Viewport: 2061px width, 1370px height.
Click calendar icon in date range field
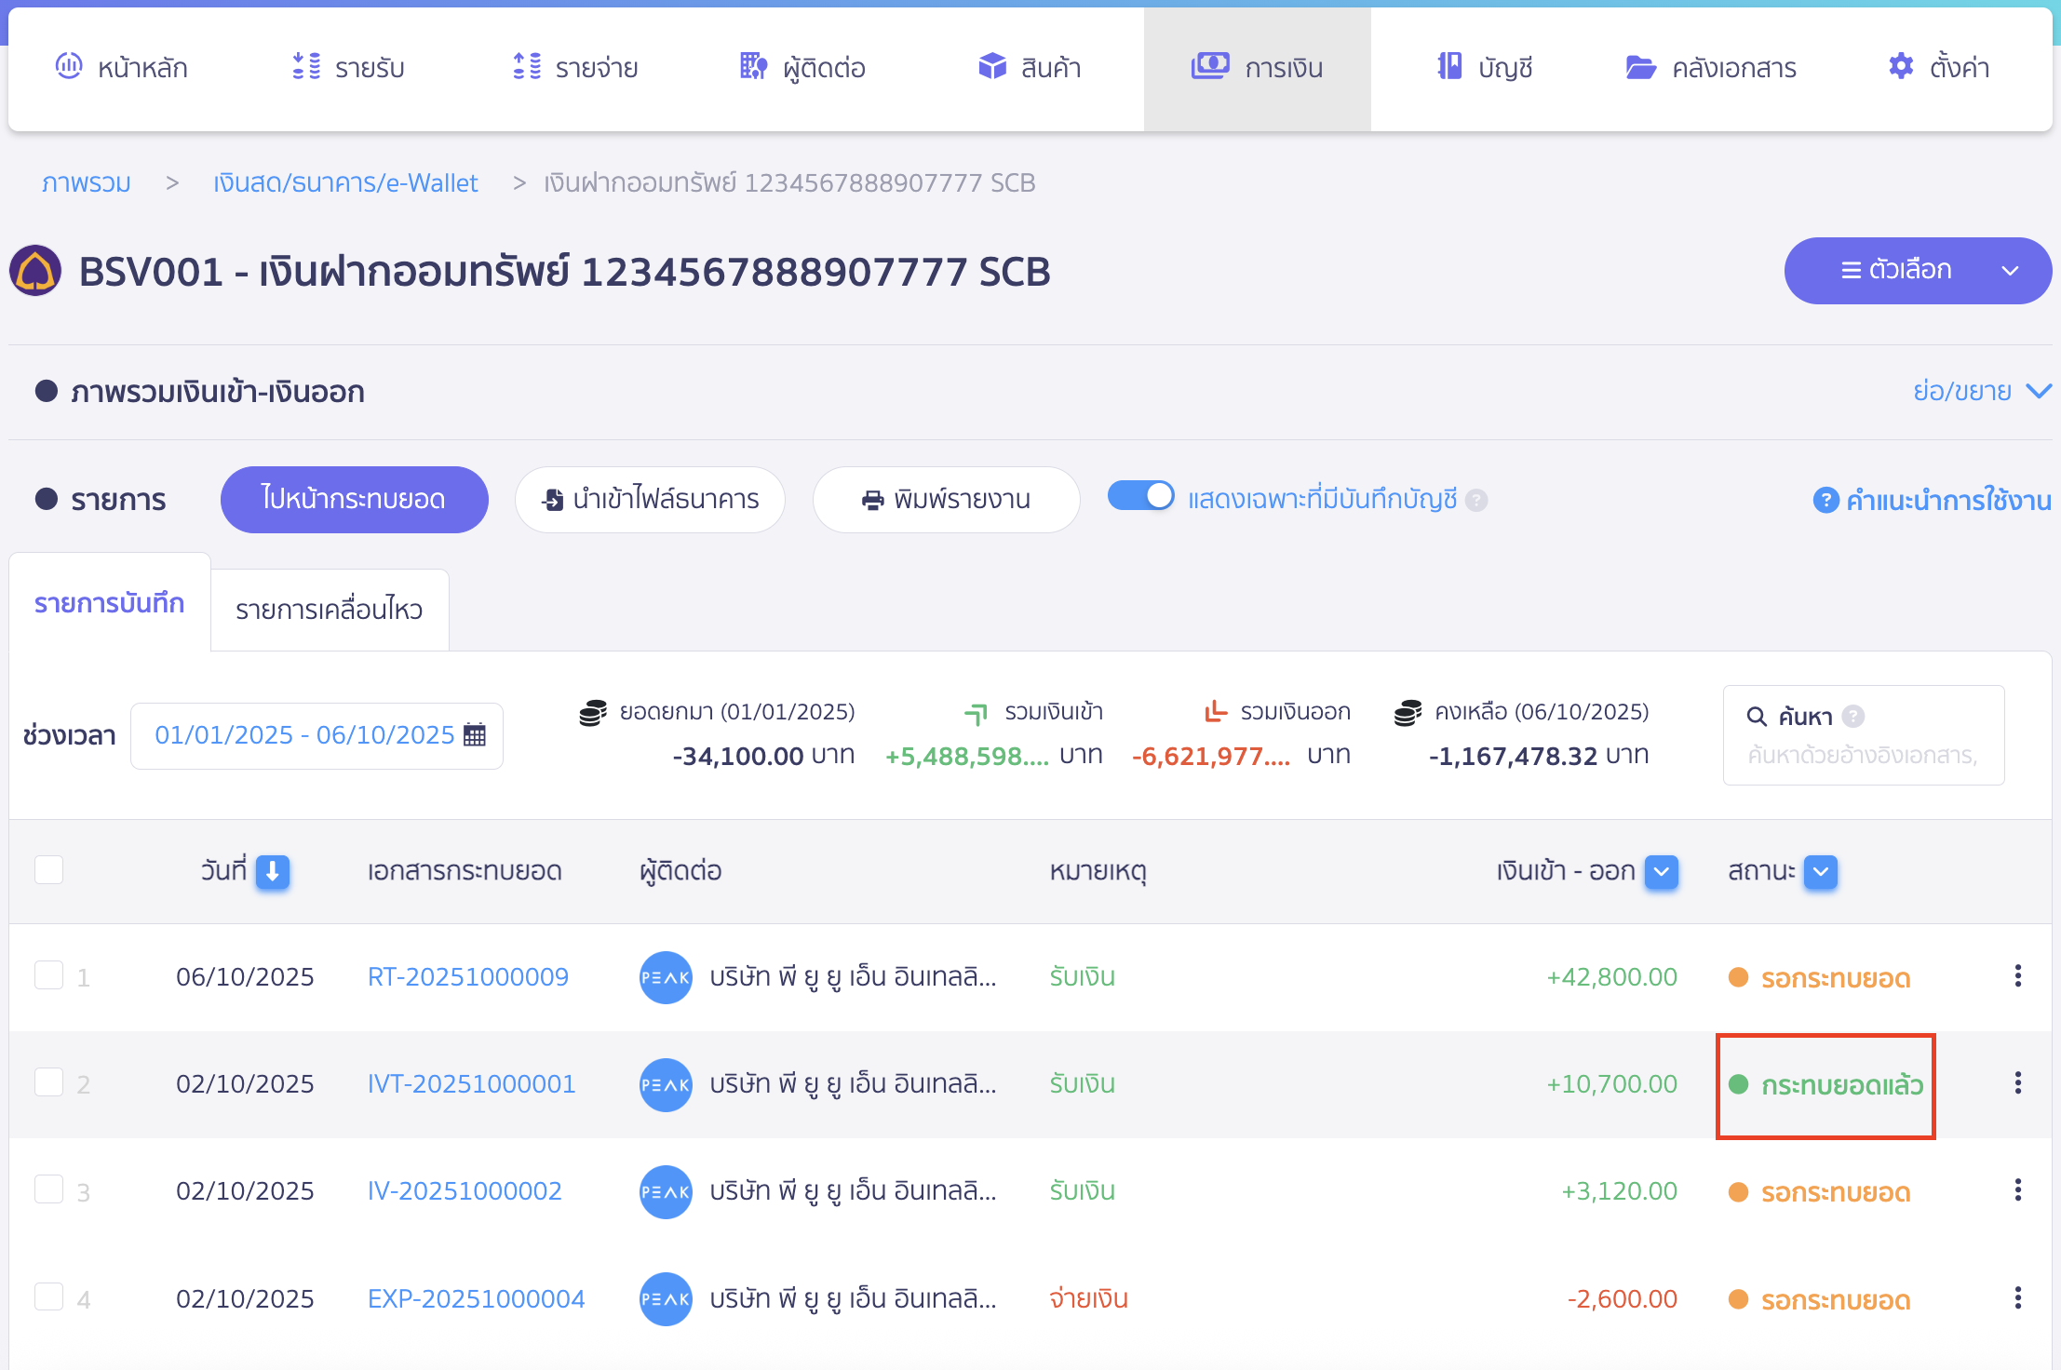(475, 735)
